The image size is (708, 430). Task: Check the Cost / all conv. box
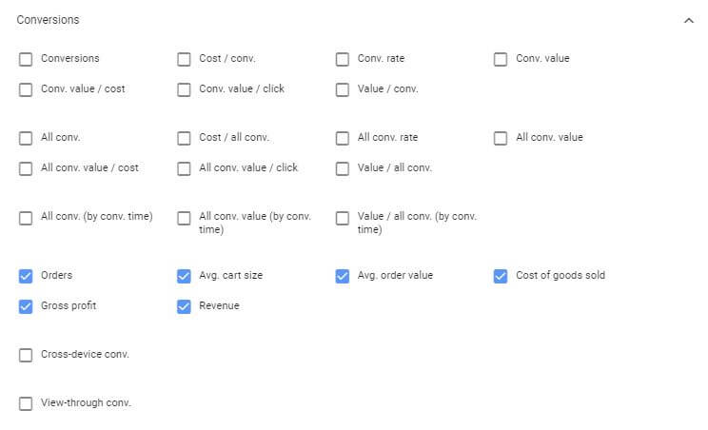[x=184, y=138]
